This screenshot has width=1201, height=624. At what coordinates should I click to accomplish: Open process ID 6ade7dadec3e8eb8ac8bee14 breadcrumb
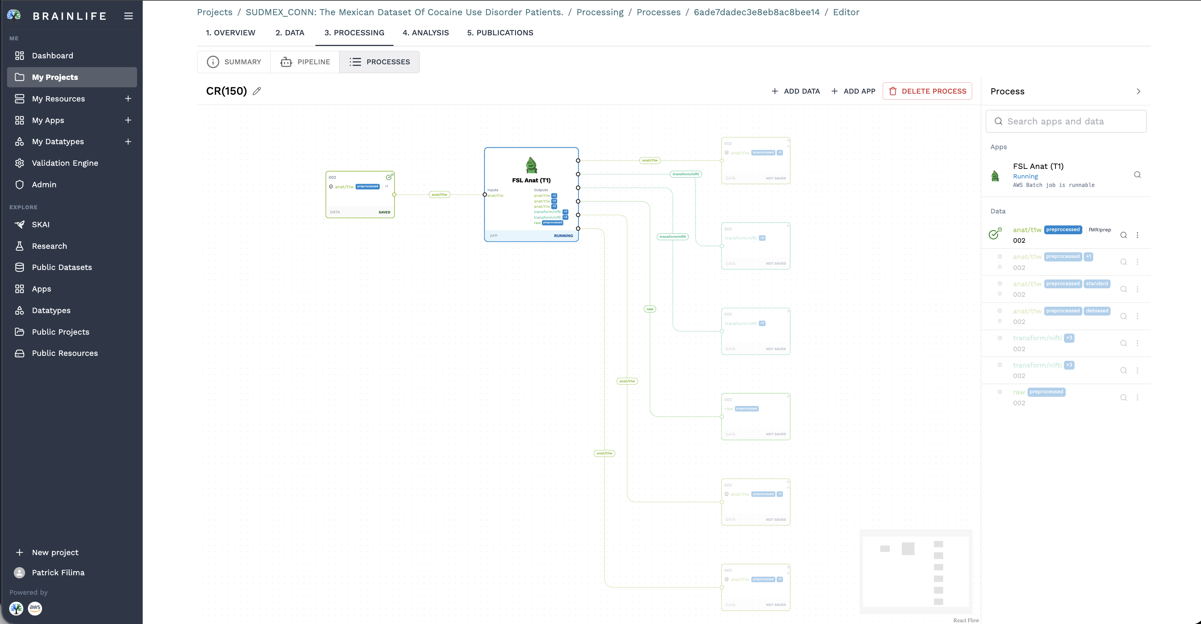coord(756,12)
